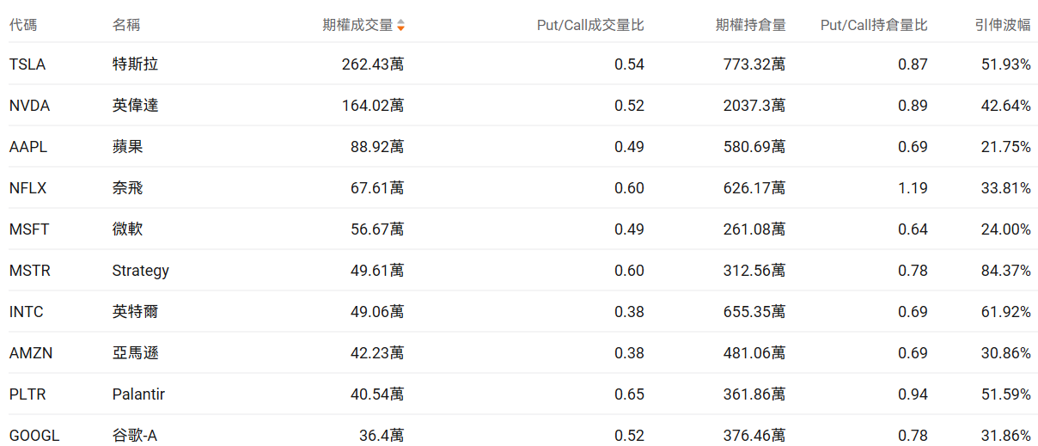Click the 名稱 column header
The height and width of the screenshot is (446, 1038).
125,25
